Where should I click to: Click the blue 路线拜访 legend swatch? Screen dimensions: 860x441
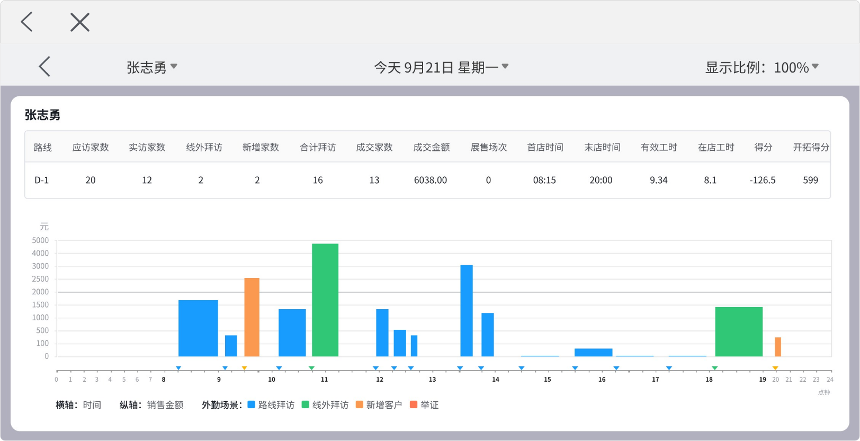252,404
